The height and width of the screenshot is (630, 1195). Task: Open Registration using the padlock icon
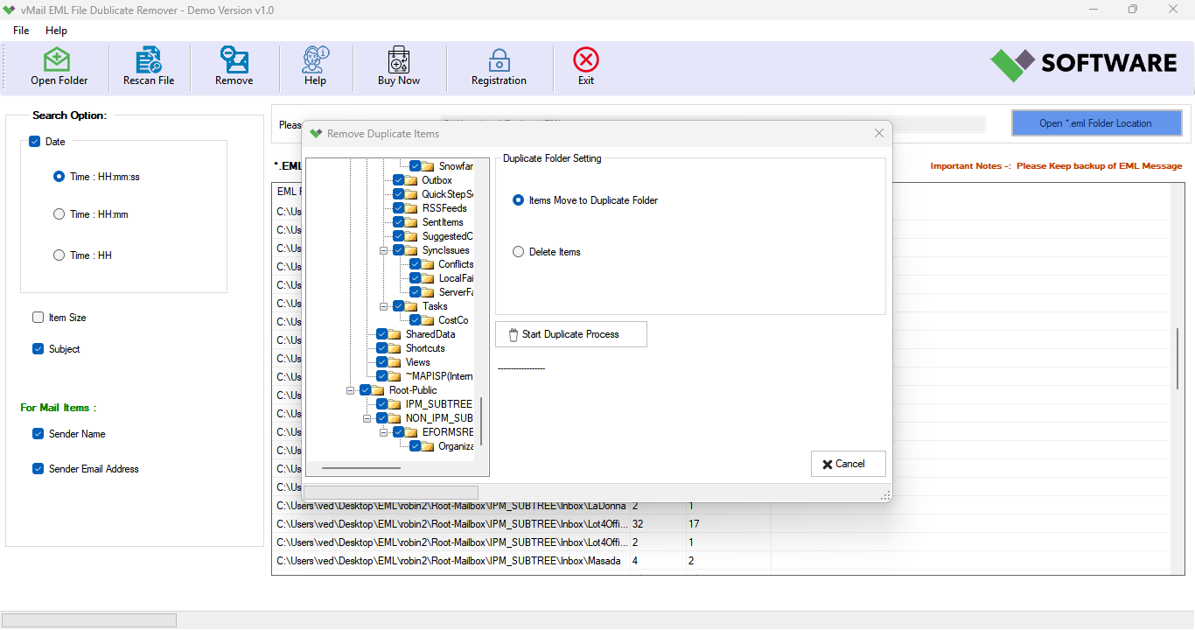coord(499,59)
